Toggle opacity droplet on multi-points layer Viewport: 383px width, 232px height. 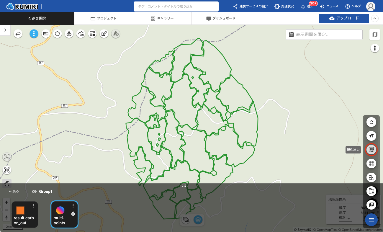click(x=73, y=213)
